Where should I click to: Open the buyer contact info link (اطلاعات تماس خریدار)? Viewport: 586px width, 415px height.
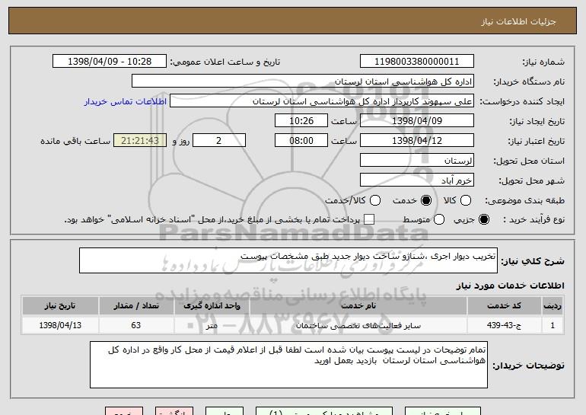coord(126,101)
